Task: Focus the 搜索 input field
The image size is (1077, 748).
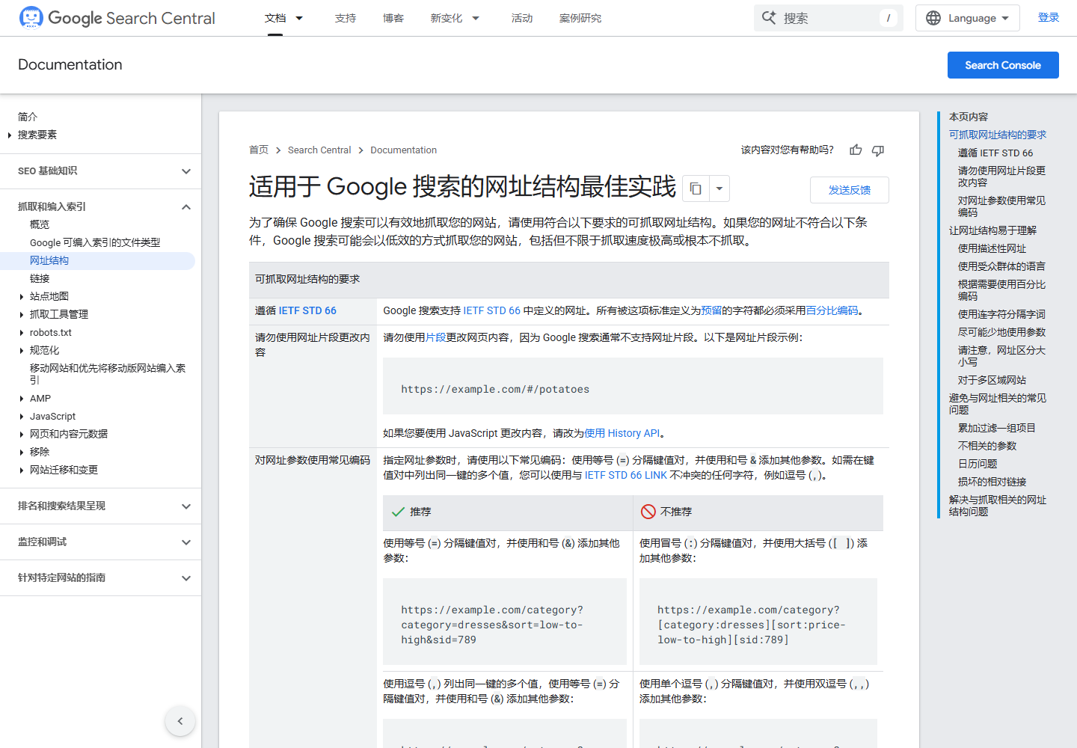Action: [830, 18]
